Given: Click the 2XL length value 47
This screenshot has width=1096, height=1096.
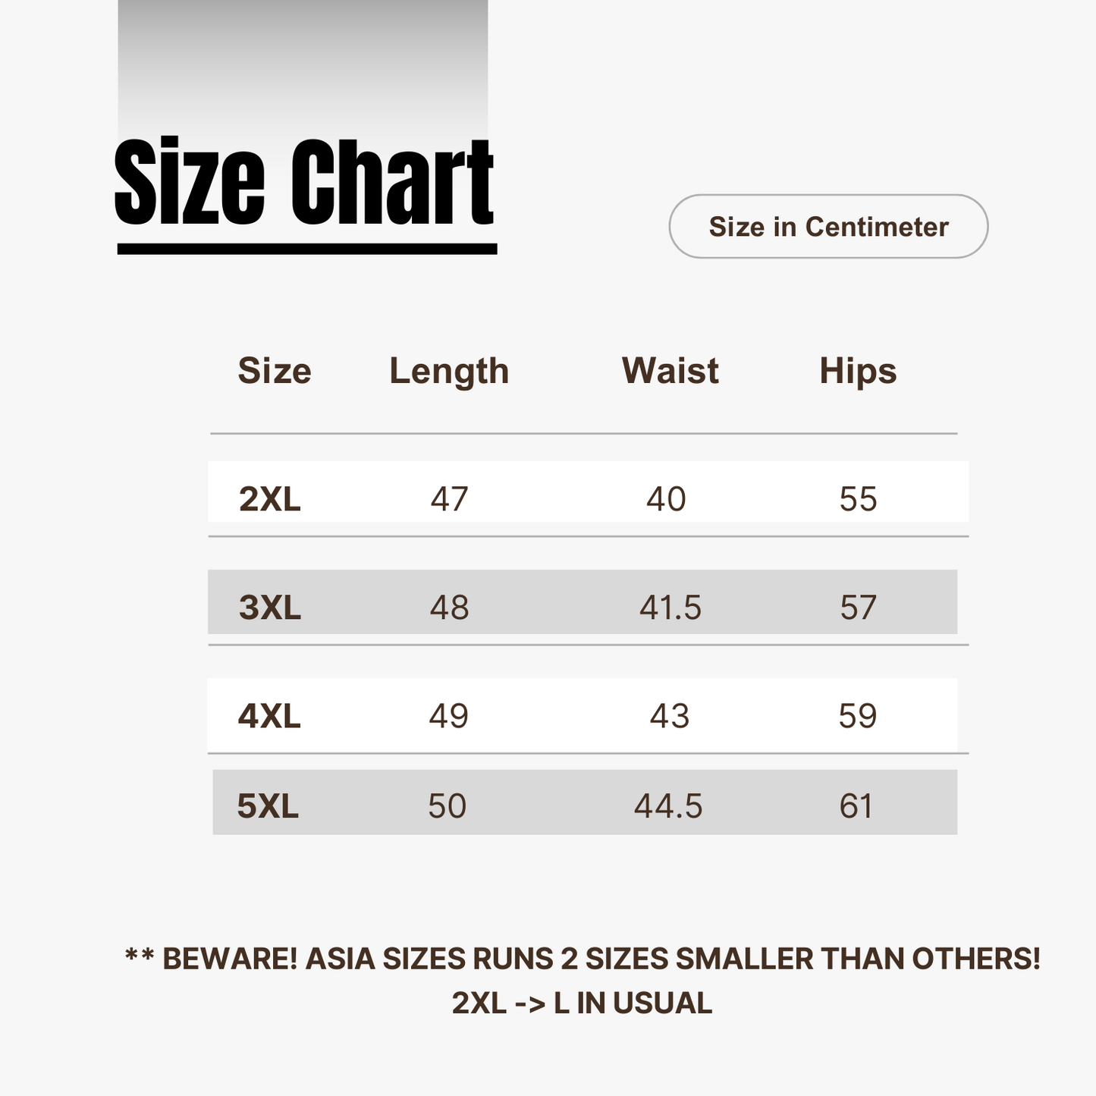Looking at the screenshot, I should pyautogui.click(x=449, y=499).
